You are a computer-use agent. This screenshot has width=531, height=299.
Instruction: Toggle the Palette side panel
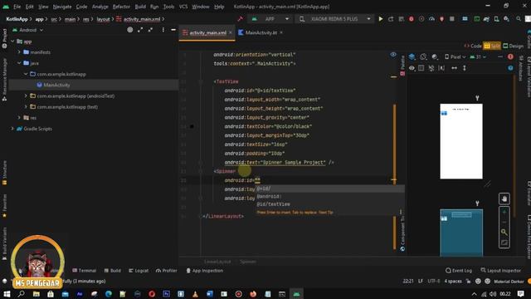402,65
